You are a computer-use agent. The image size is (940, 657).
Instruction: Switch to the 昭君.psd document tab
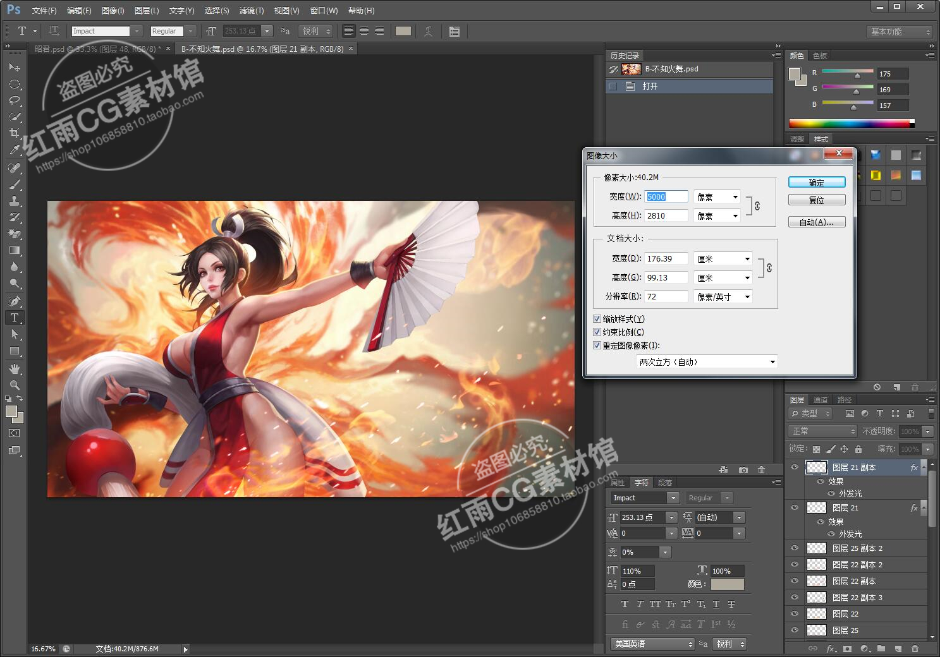pos(99,49)
